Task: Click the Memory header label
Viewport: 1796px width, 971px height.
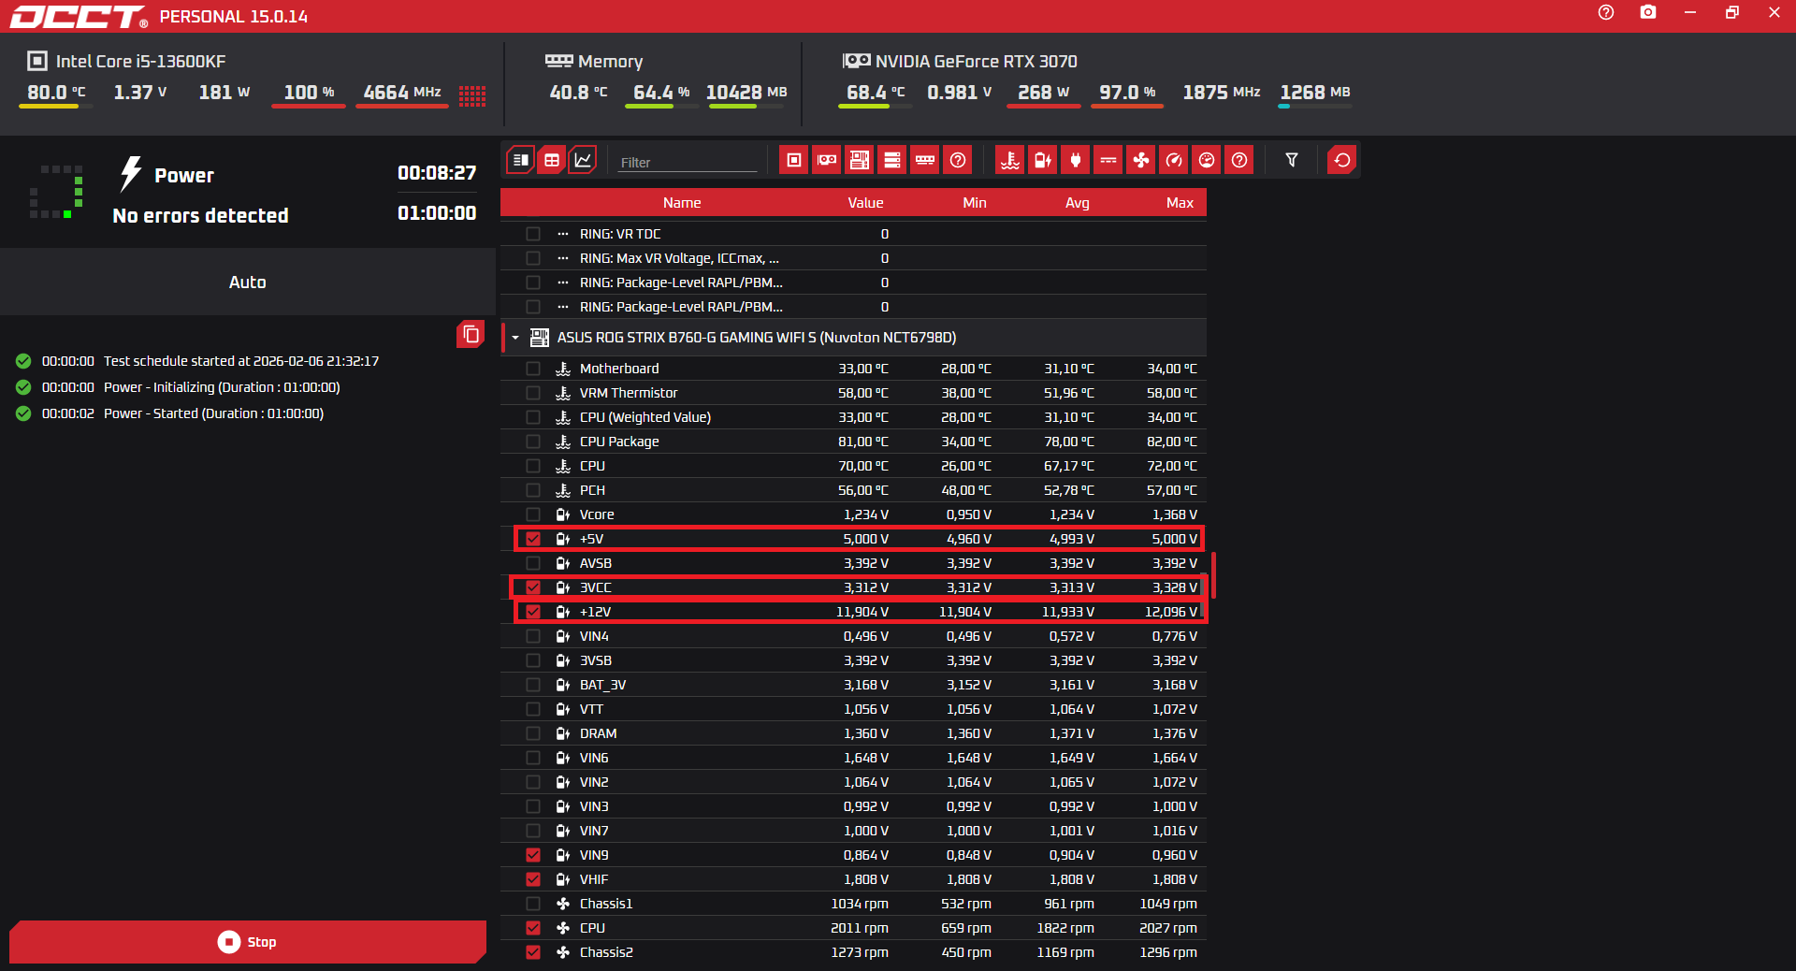Action: (x=610, y=61)
